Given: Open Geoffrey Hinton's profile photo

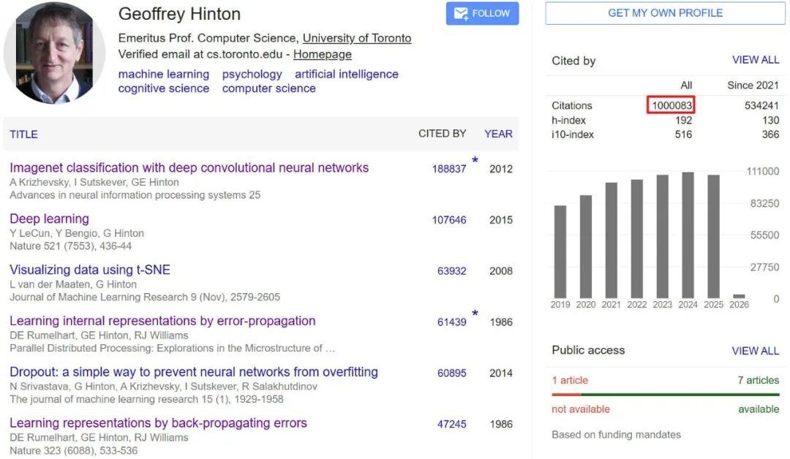Looking at the screenshot, I should [55, 53].
